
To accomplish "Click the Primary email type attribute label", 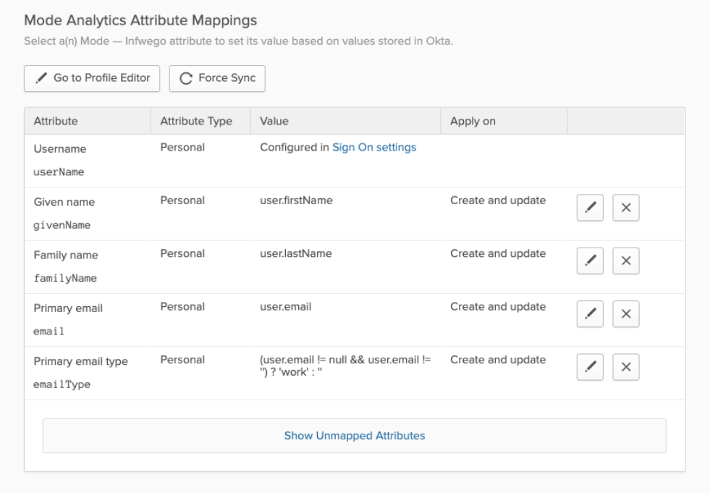I will pyautogui.click(x=80, y=361).
